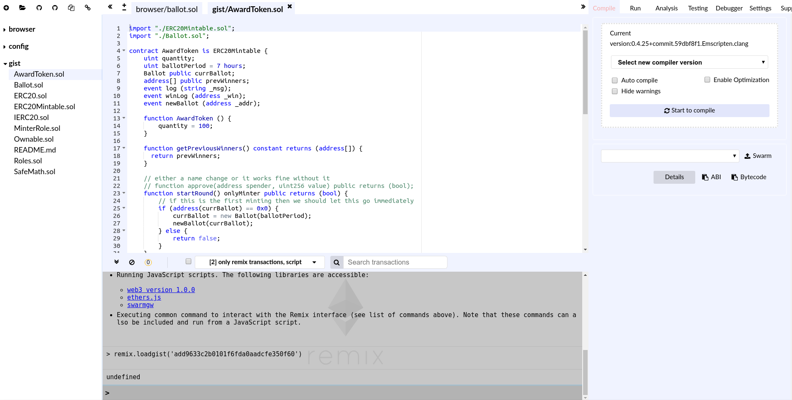This screenshot has width=792, height=400.
Task: Open ERC20Mintable.sol in the file tree
Action: pyautogui.click(x=45, y=107)
